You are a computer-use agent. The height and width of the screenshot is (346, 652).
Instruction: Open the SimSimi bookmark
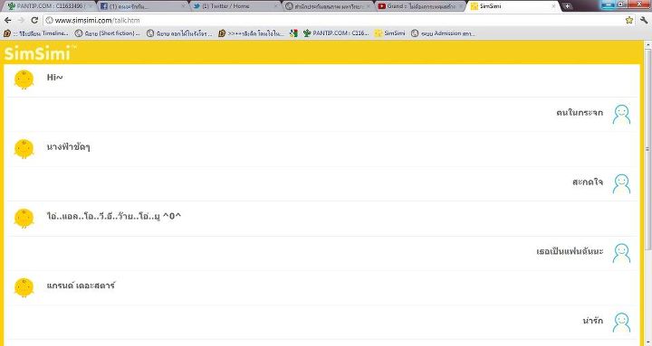389,33
